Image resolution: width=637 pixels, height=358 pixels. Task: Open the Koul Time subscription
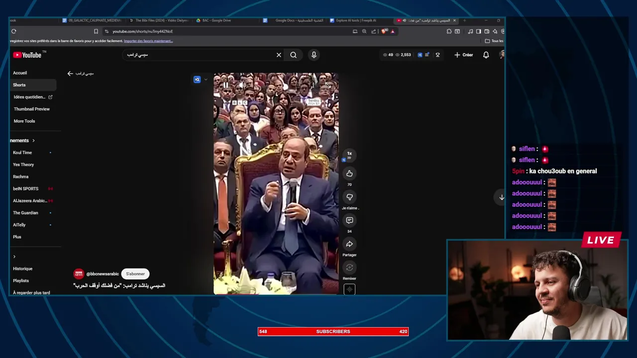click(22, 153)
